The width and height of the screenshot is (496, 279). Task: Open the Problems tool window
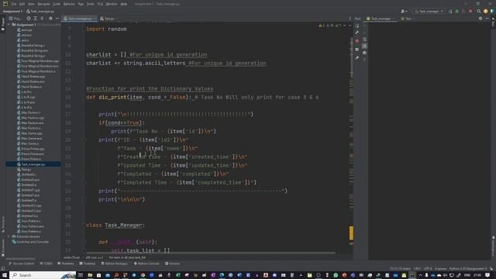click(x=65, y=263)
